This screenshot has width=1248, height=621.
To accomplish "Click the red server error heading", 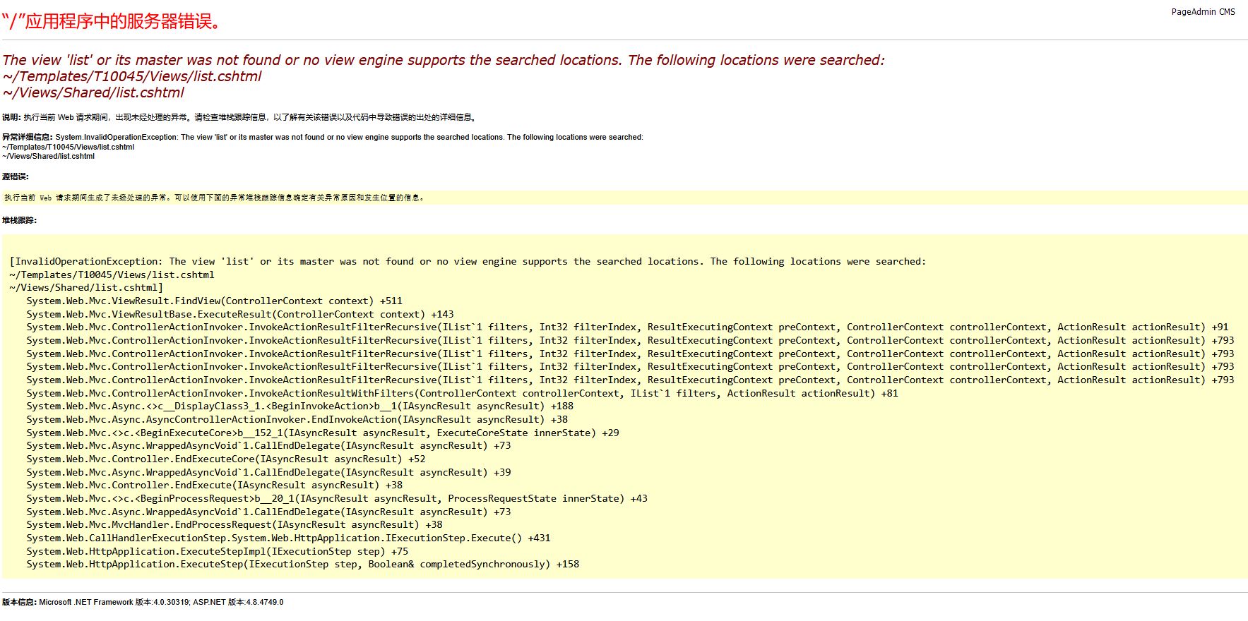I will click(x=112, y=22).
